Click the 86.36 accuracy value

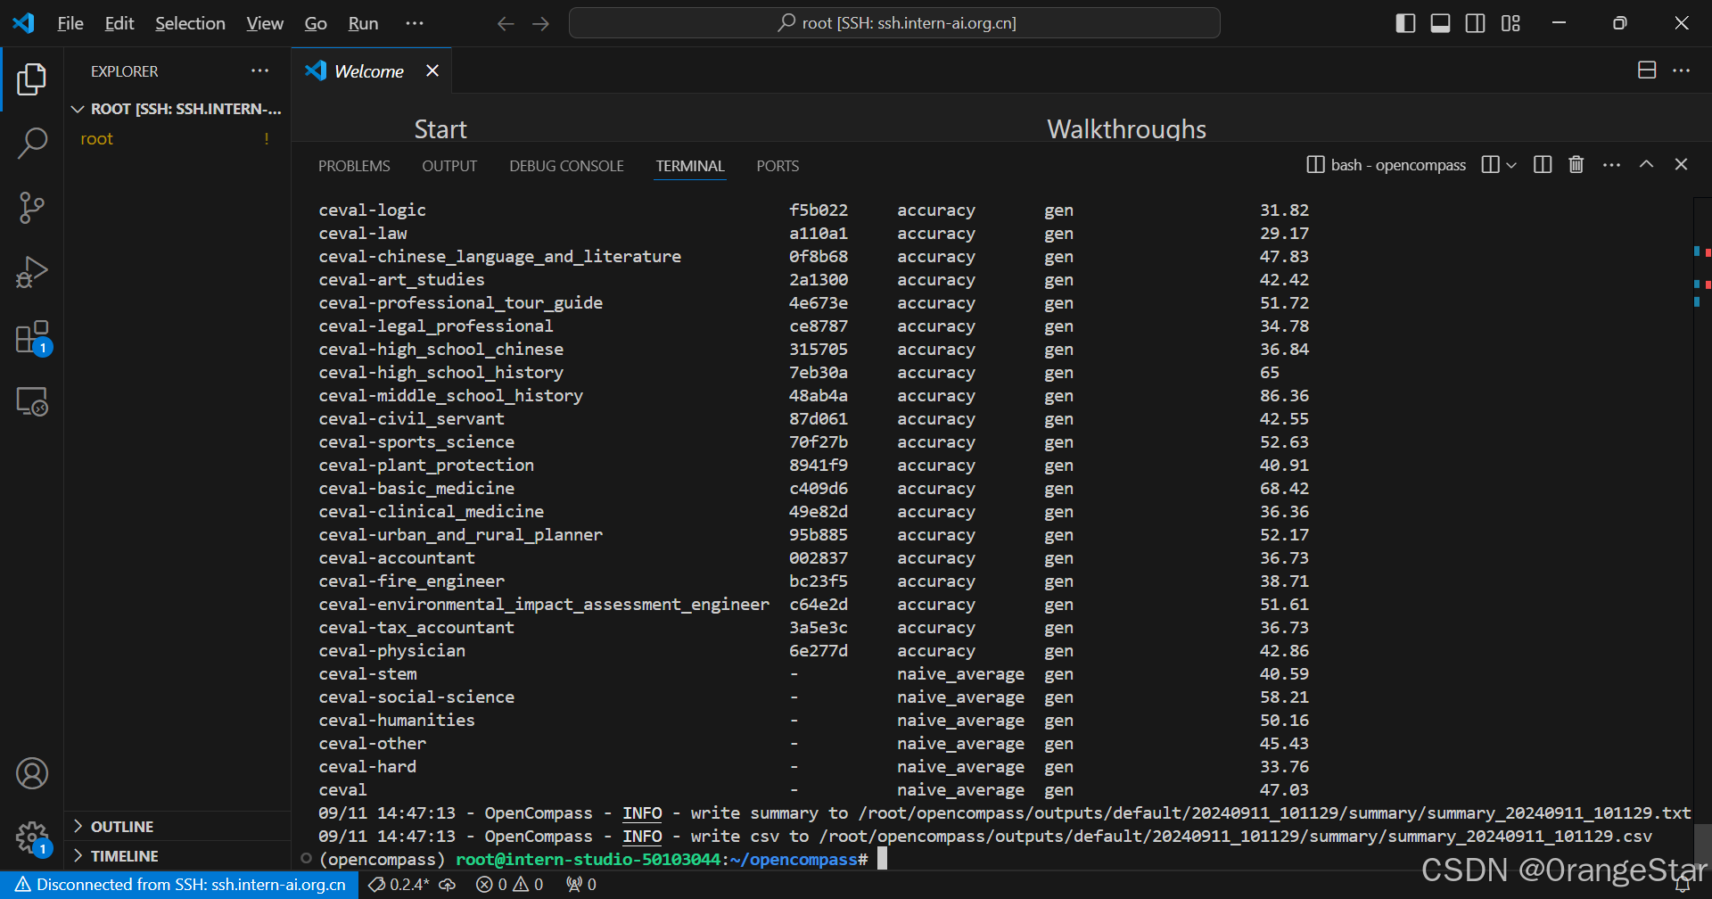pos(1284,396)
